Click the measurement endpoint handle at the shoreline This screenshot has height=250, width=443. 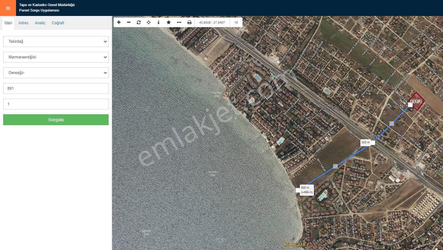point(298,190)
